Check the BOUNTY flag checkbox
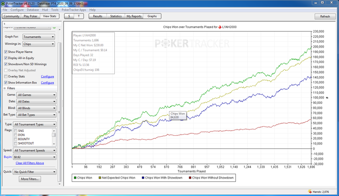This screenshot has width=339, height=196. point(15,139)
